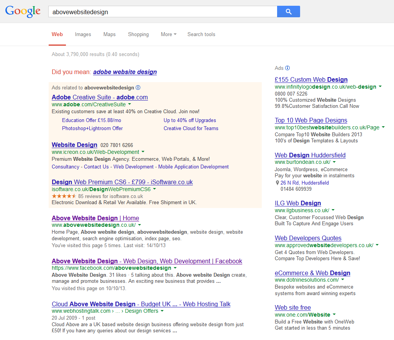This screenshot has width=394, height=340.
Task: Open Web site free ad
Action: click(x=293, y=308)
